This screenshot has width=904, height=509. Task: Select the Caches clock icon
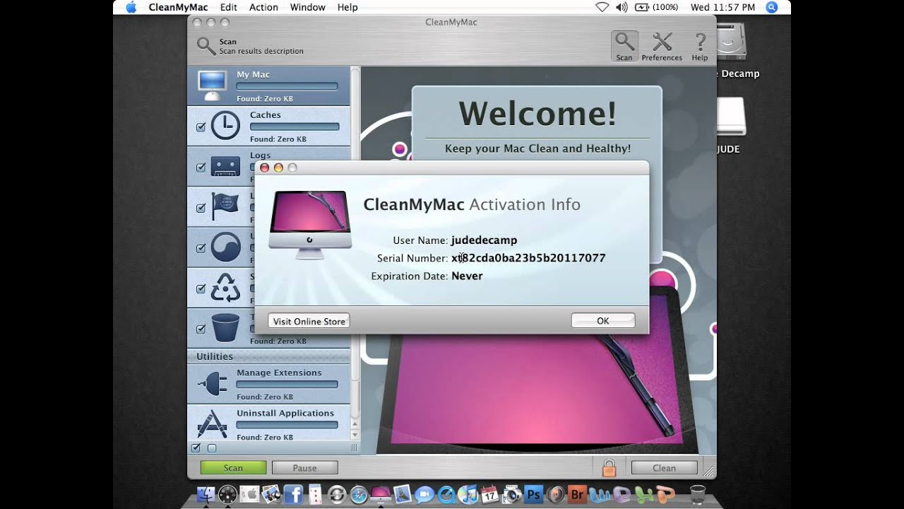click(226, 126)
